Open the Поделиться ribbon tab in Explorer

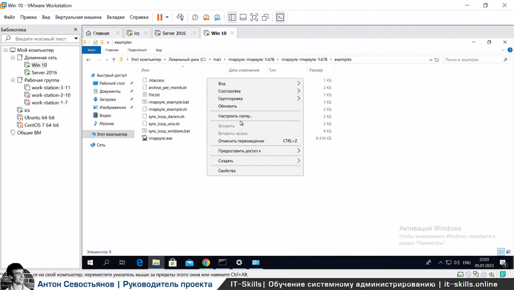(137, 50)
